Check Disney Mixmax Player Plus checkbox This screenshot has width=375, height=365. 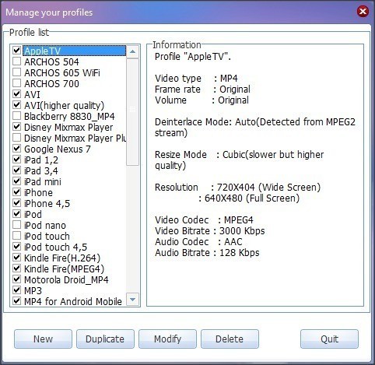click(17, 138)
